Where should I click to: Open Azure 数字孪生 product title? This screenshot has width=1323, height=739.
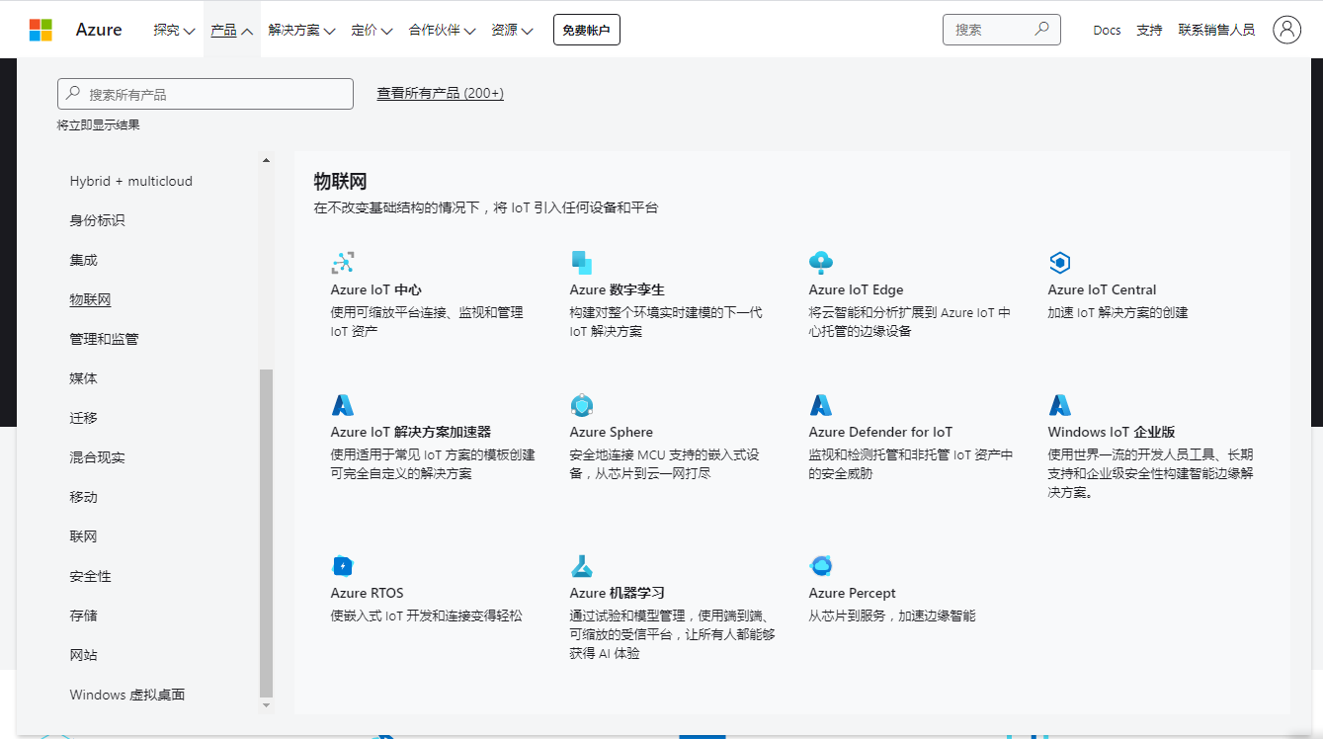coord(618,289)
